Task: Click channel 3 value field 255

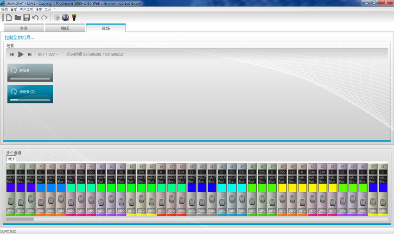Action: pyautogui.click(x=31, y=172)
